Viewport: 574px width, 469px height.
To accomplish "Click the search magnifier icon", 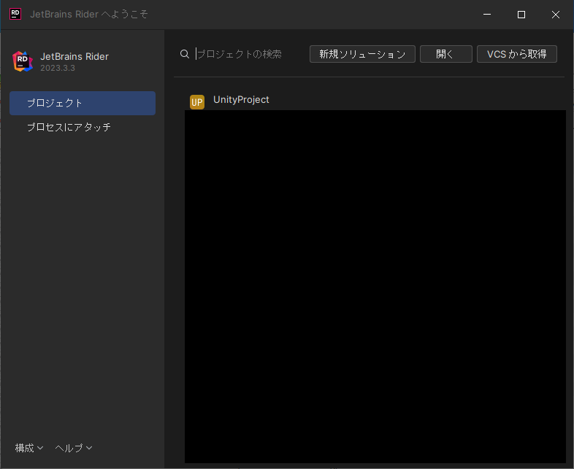I will tap(185, 54).
